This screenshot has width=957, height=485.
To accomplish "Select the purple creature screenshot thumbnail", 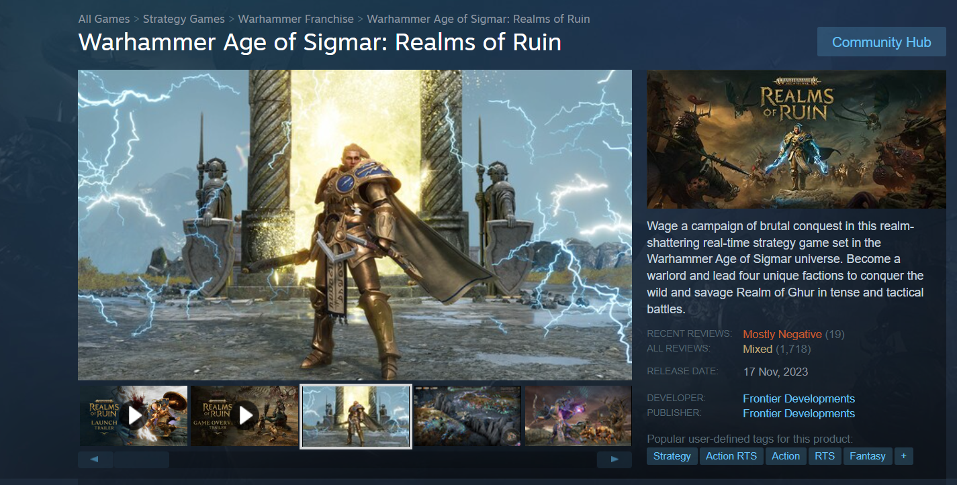I will (x=578, y=416).
